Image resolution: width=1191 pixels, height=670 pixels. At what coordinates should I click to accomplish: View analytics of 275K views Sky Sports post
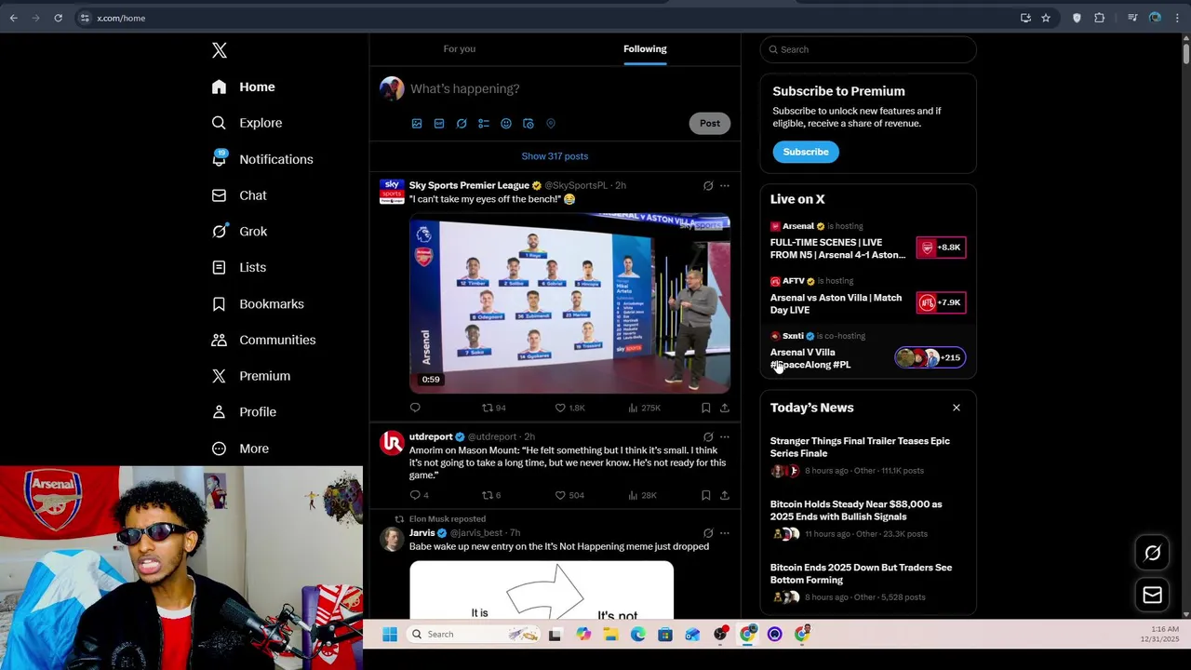[x=644, y=408]
